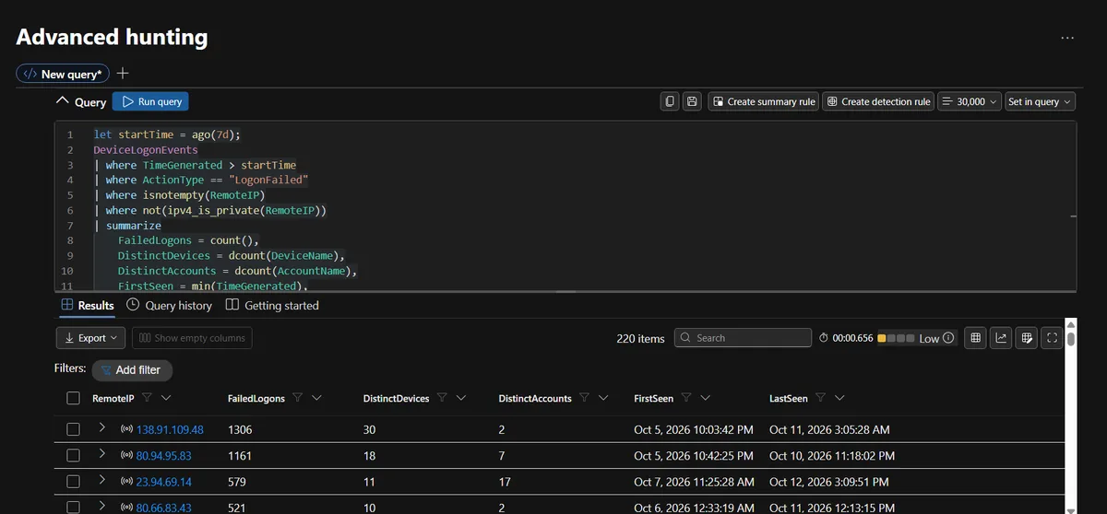Click the IP icon beside 138.91.109.48
The width and height of the screenshot is (1107, 514).
click(127, 429)
